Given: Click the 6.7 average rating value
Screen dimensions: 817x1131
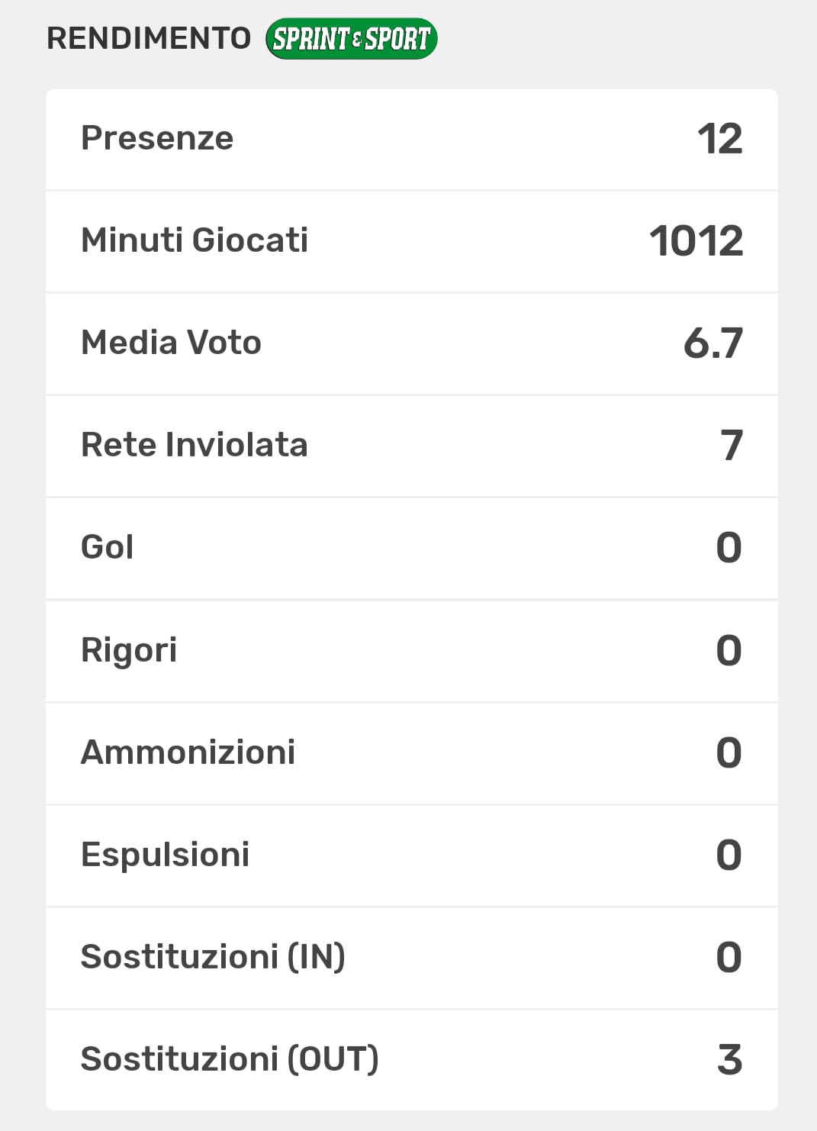Looking at the screenshot, I should tap(712, 343).
